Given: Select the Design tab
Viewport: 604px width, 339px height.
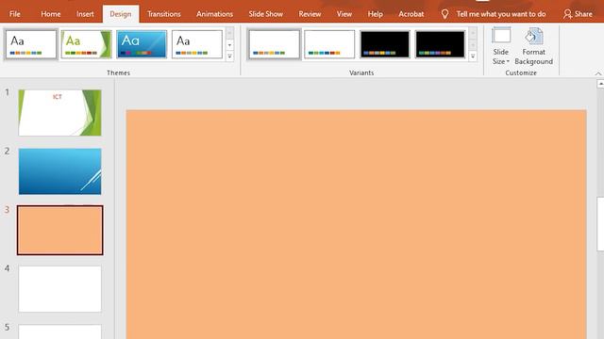Looking at the screenshot, I should 121,14.
